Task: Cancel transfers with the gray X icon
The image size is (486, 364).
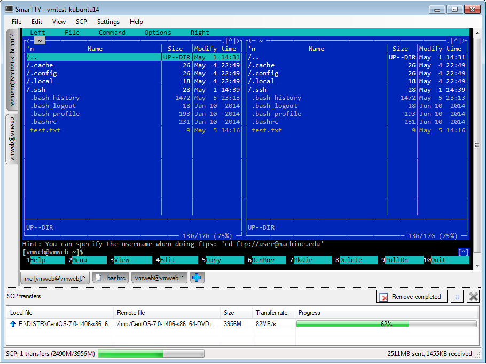Action: click(473, 297)
